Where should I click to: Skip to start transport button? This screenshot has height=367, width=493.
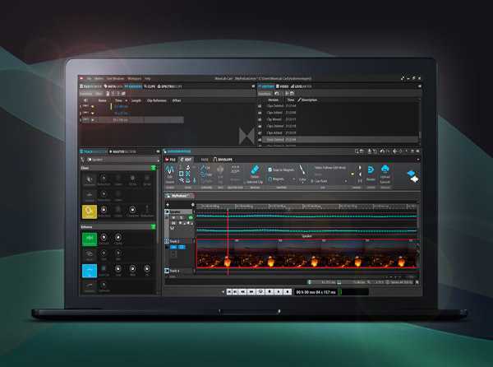tap(229, 292)
